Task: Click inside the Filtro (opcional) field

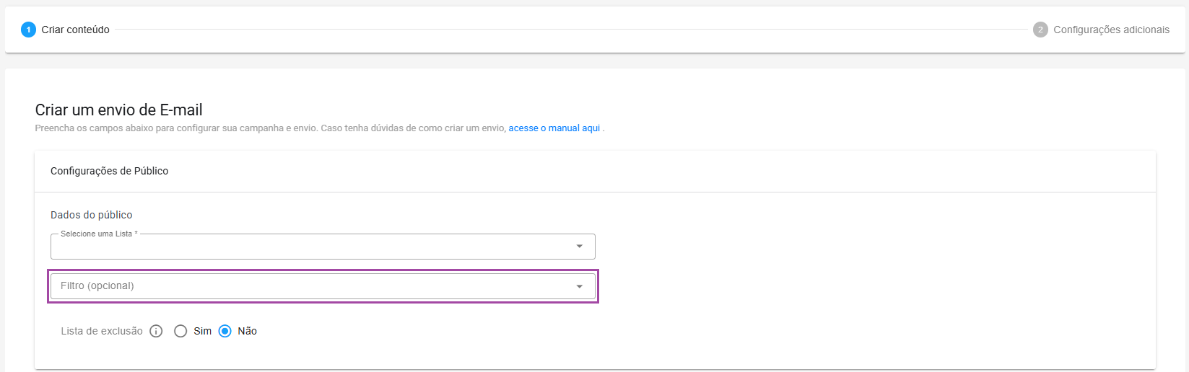Action: (310, 286)
